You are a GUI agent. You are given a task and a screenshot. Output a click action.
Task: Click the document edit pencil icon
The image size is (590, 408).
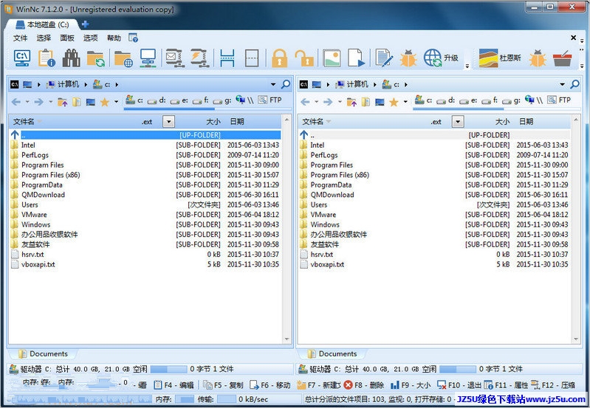tap(384, 58)
